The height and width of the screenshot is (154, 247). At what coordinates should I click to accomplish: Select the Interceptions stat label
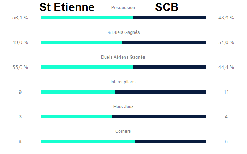tap(123, 82)
